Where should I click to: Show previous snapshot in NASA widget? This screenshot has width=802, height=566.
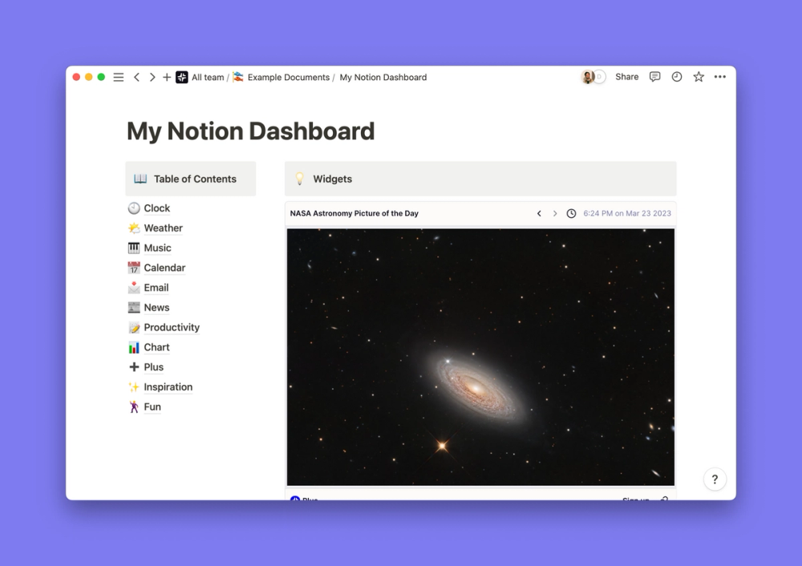click(x=539, y=213)
